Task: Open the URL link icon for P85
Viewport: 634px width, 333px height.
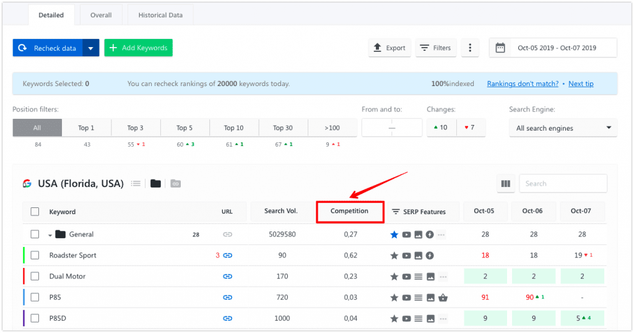Action: [x=228, y=298]
